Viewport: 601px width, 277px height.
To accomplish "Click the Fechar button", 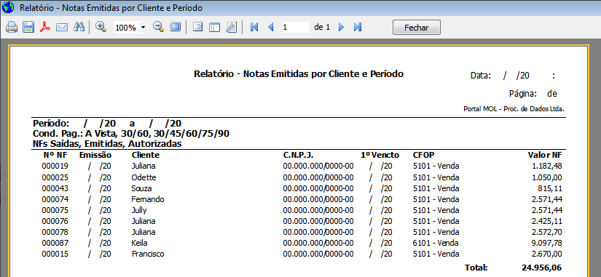I will [x=417, y=28].
